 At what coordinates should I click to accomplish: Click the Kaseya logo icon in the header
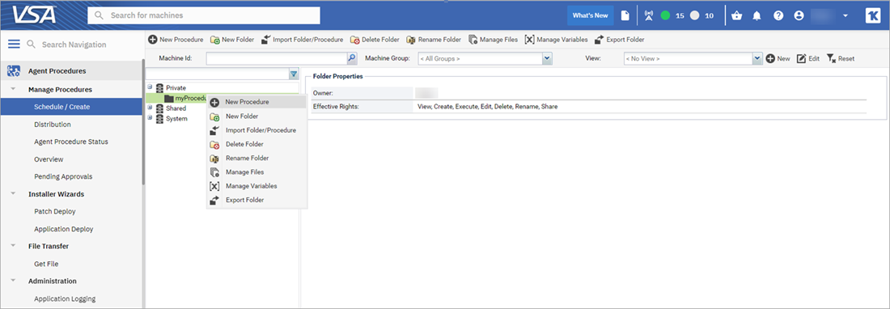tap(873, 16)
